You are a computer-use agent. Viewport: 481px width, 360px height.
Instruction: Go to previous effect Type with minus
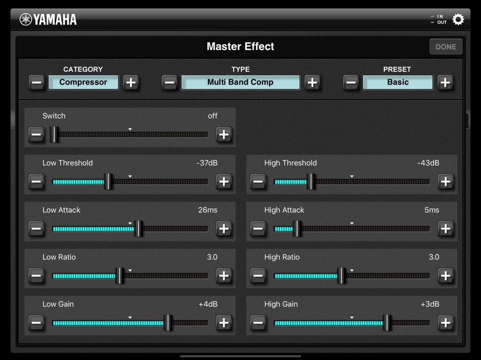pos(170,83)
